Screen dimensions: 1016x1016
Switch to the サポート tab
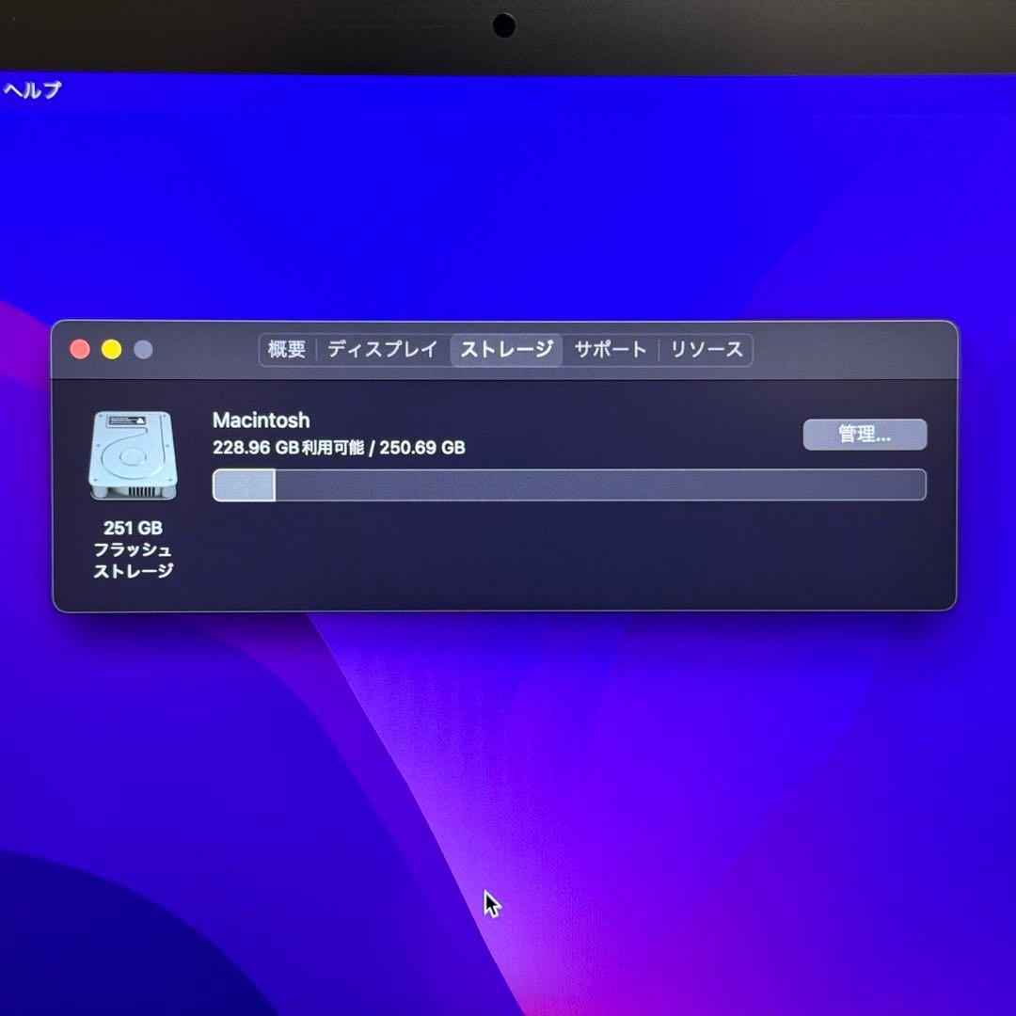coord(611,349)
